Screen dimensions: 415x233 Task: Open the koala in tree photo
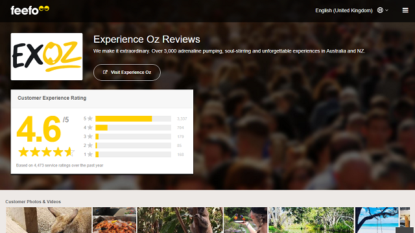tap(180, 220)
